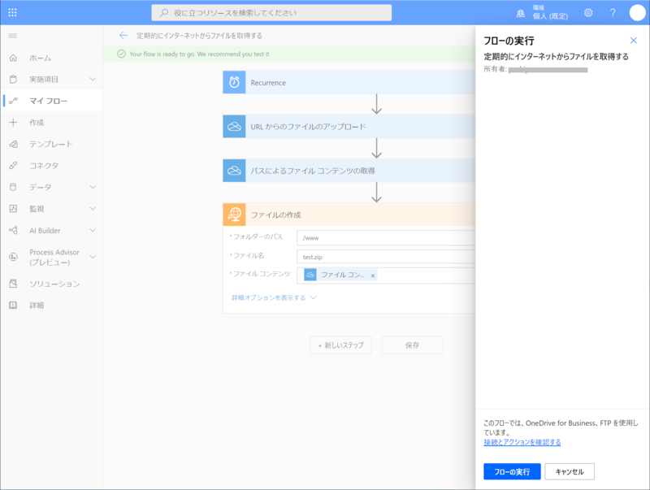
Task: Show advanced options 詳細オプションを表示する
Action: click(274, 297)
